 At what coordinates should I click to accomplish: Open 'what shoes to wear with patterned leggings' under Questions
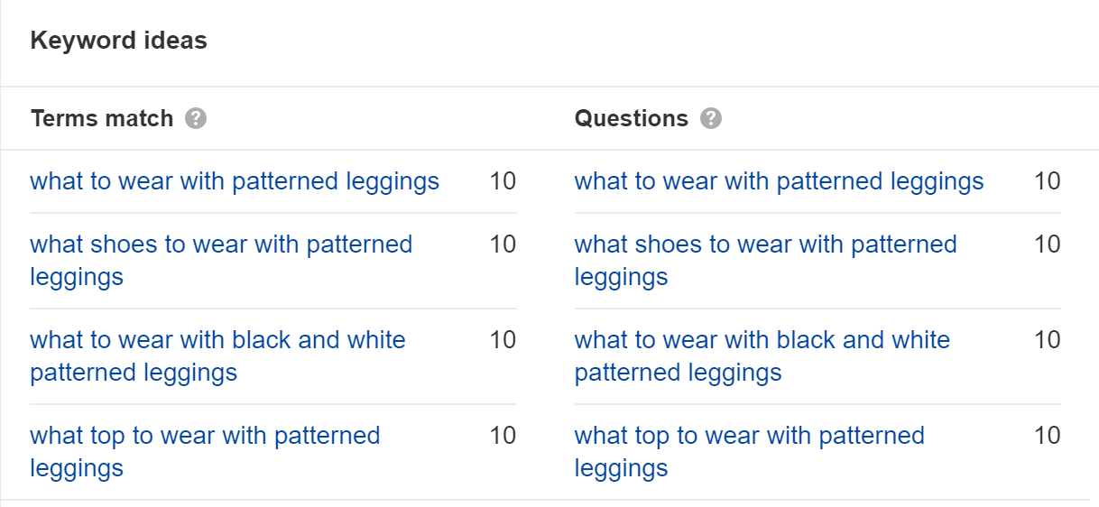[765, 260]
